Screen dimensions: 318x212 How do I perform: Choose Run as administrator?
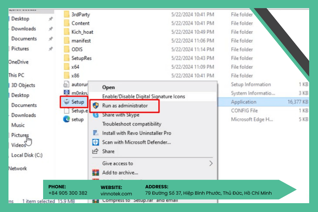pos(125,106)
